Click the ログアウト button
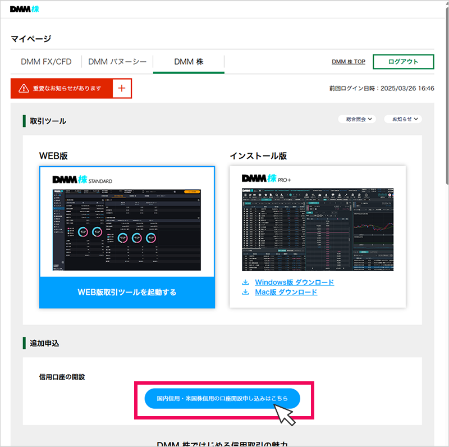Screen dimensions: 449x447 click(403, 62)
